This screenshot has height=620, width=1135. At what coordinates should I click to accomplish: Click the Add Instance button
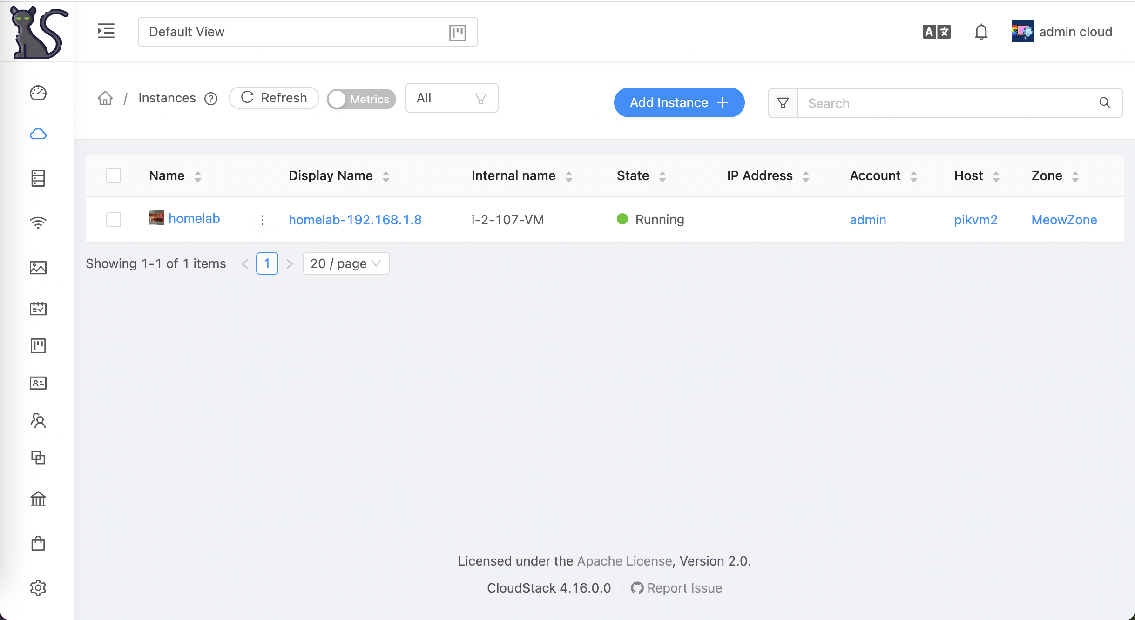coord(679,102)
